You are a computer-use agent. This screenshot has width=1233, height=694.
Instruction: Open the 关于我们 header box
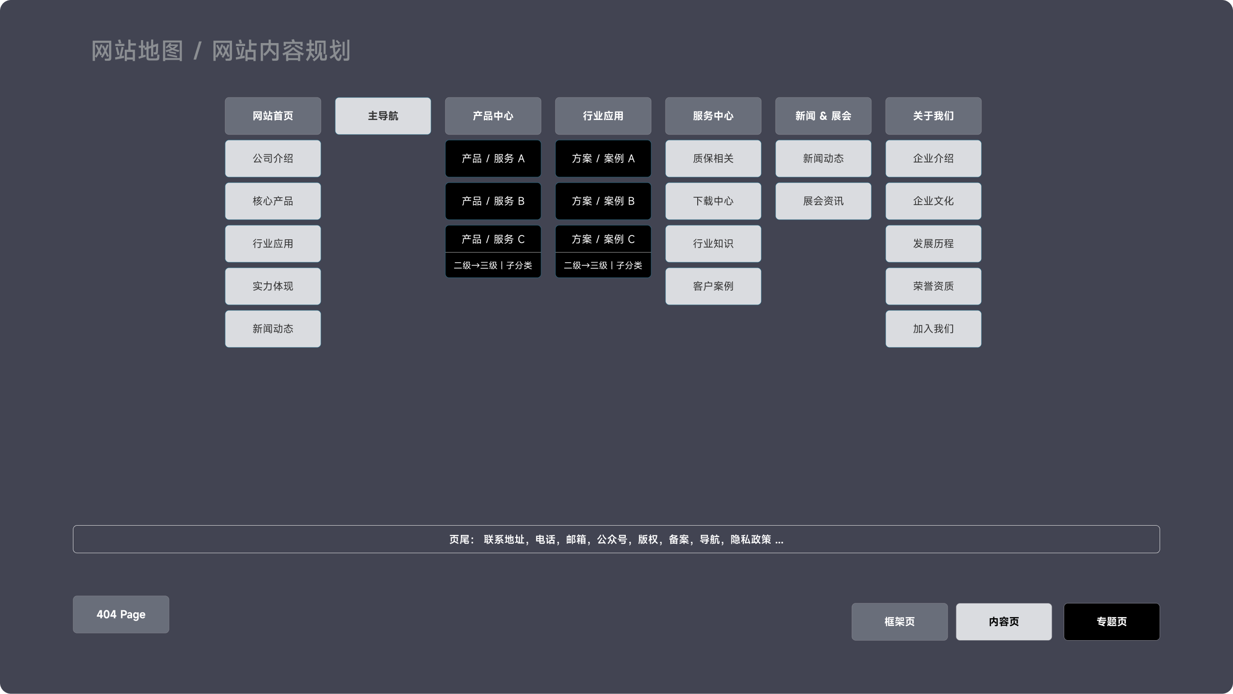click(933, 116)
